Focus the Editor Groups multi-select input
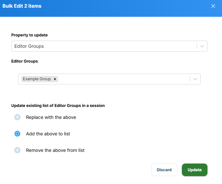This screenshot has width=222, height=184. (x=109, y=79)
